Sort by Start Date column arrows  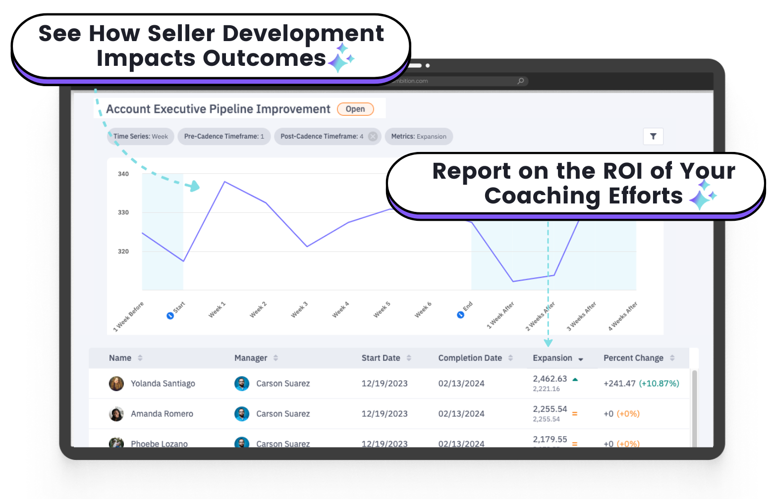(409, 358)
